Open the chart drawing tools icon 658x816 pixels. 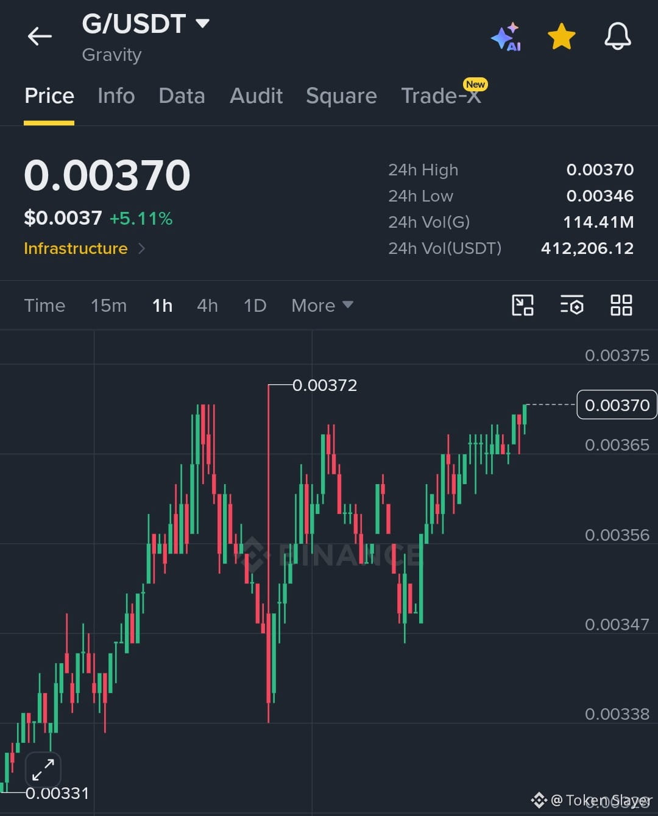point(523,305)
